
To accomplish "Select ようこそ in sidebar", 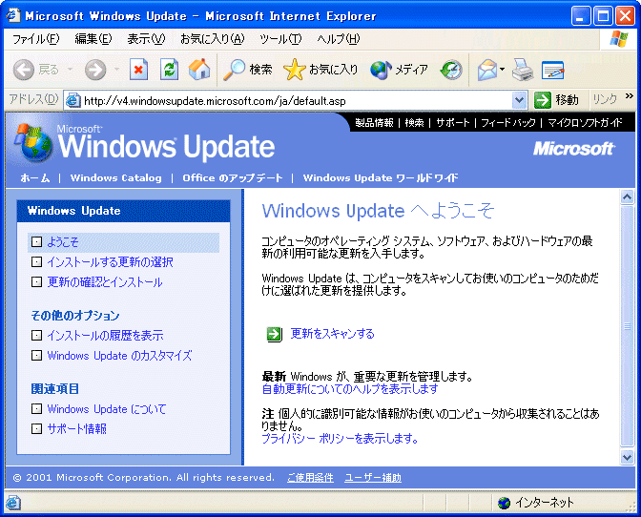I will (x=63, y=242).
